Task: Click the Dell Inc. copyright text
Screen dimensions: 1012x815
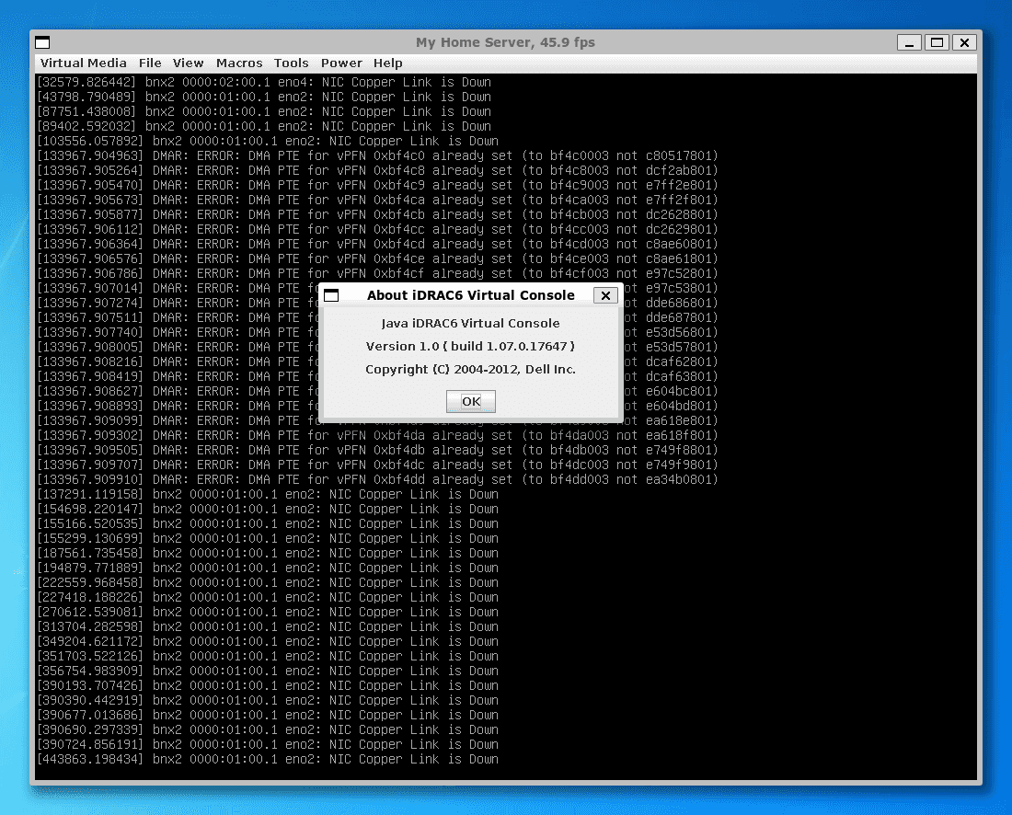Action: pyautogui.click(x=470, y=369)
